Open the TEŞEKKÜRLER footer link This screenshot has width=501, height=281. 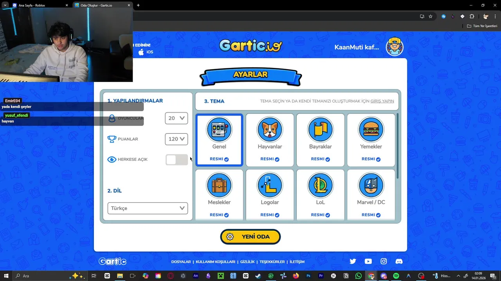click(x=272, y=262)
